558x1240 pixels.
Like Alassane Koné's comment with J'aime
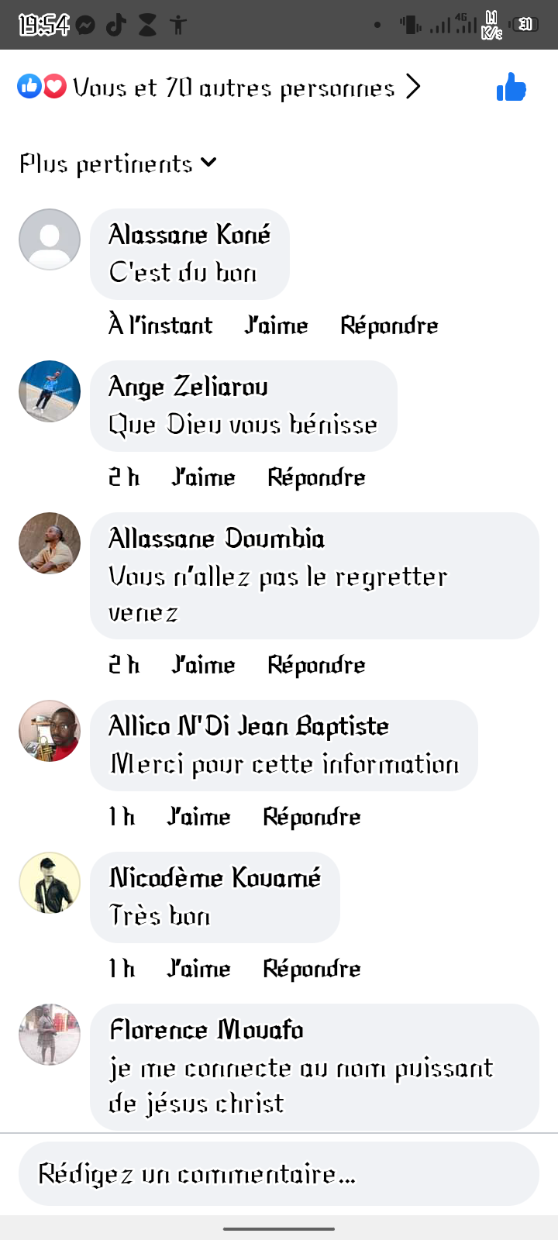click(x=277, y=325)
